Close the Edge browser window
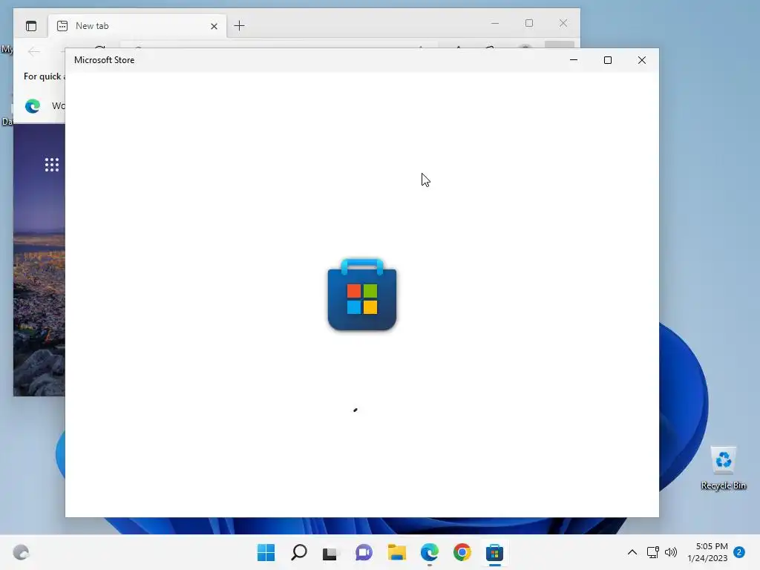Viewport: 760px width, 570px height. (x=563, y=23)
